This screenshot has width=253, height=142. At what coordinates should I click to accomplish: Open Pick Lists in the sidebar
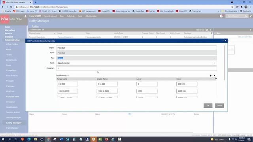tap(10, 91)
